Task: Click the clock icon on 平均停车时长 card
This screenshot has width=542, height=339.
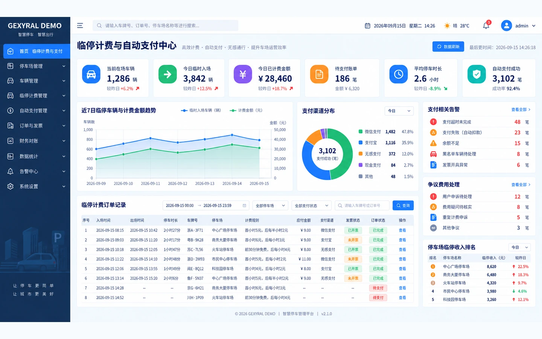Action: [398, 74]
